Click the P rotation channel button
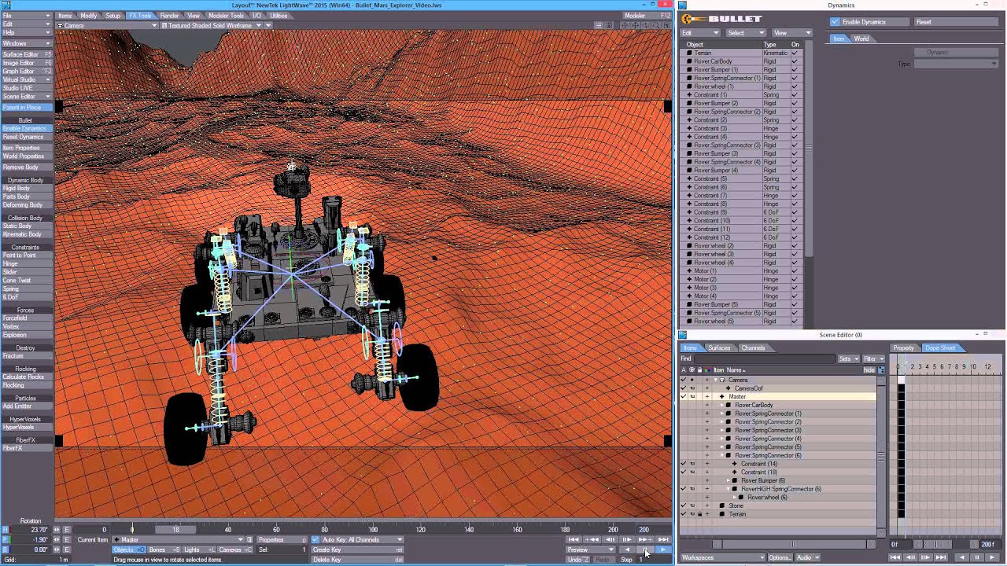Screen dimensions: 1007x566 5,540
